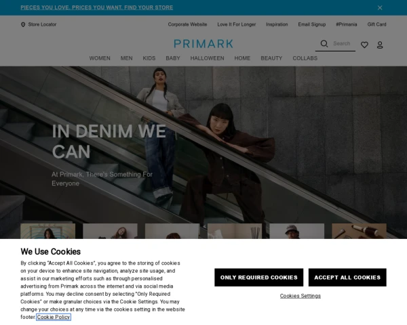Click the Store Locator pin icon

pyautogui.click(x=23, y=24)
